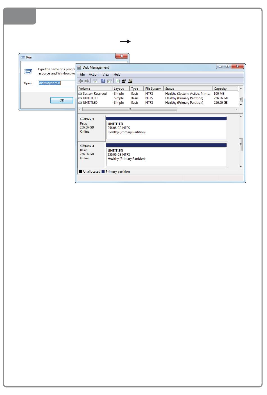The height and width of the screenshot is (395, 267).
Task: Toggle the Show/Hide Action Pane toolbar icon
Action: 110,81
